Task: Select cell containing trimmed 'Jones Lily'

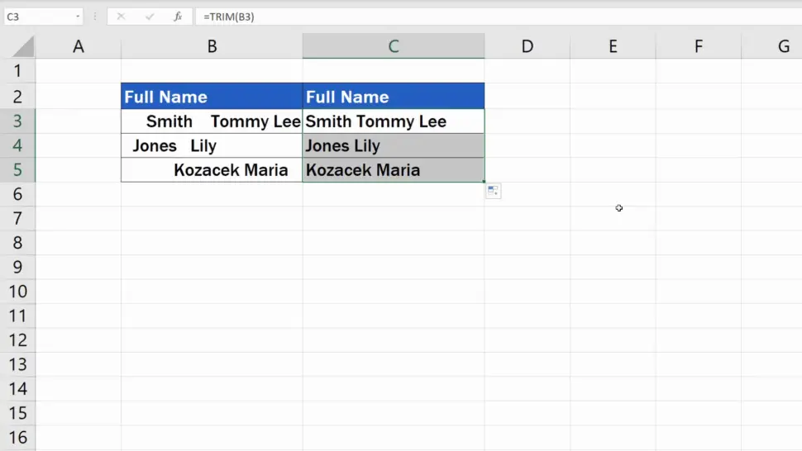Action: 394,146
